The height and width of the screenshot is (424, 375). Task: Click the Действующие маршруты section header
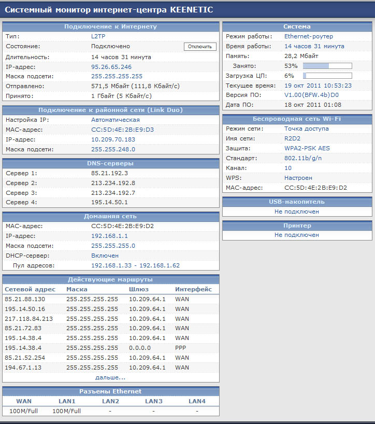click(110, 279)
